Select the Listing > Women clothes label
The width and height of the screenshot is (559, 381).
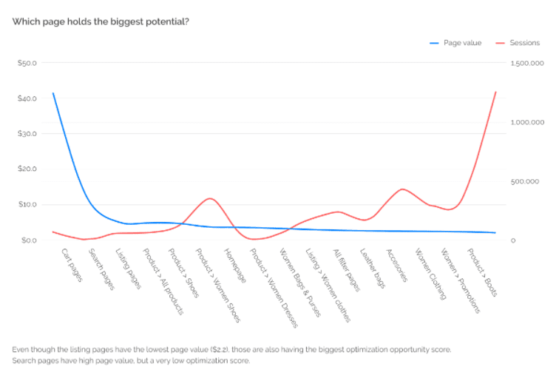pyautogui.click(x=328, y=286)
